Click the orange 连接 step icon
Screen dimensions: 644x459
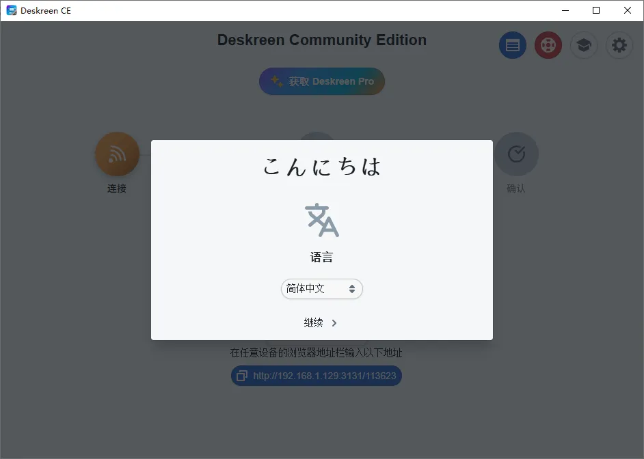pyautogui.click(x=118, y=154)
